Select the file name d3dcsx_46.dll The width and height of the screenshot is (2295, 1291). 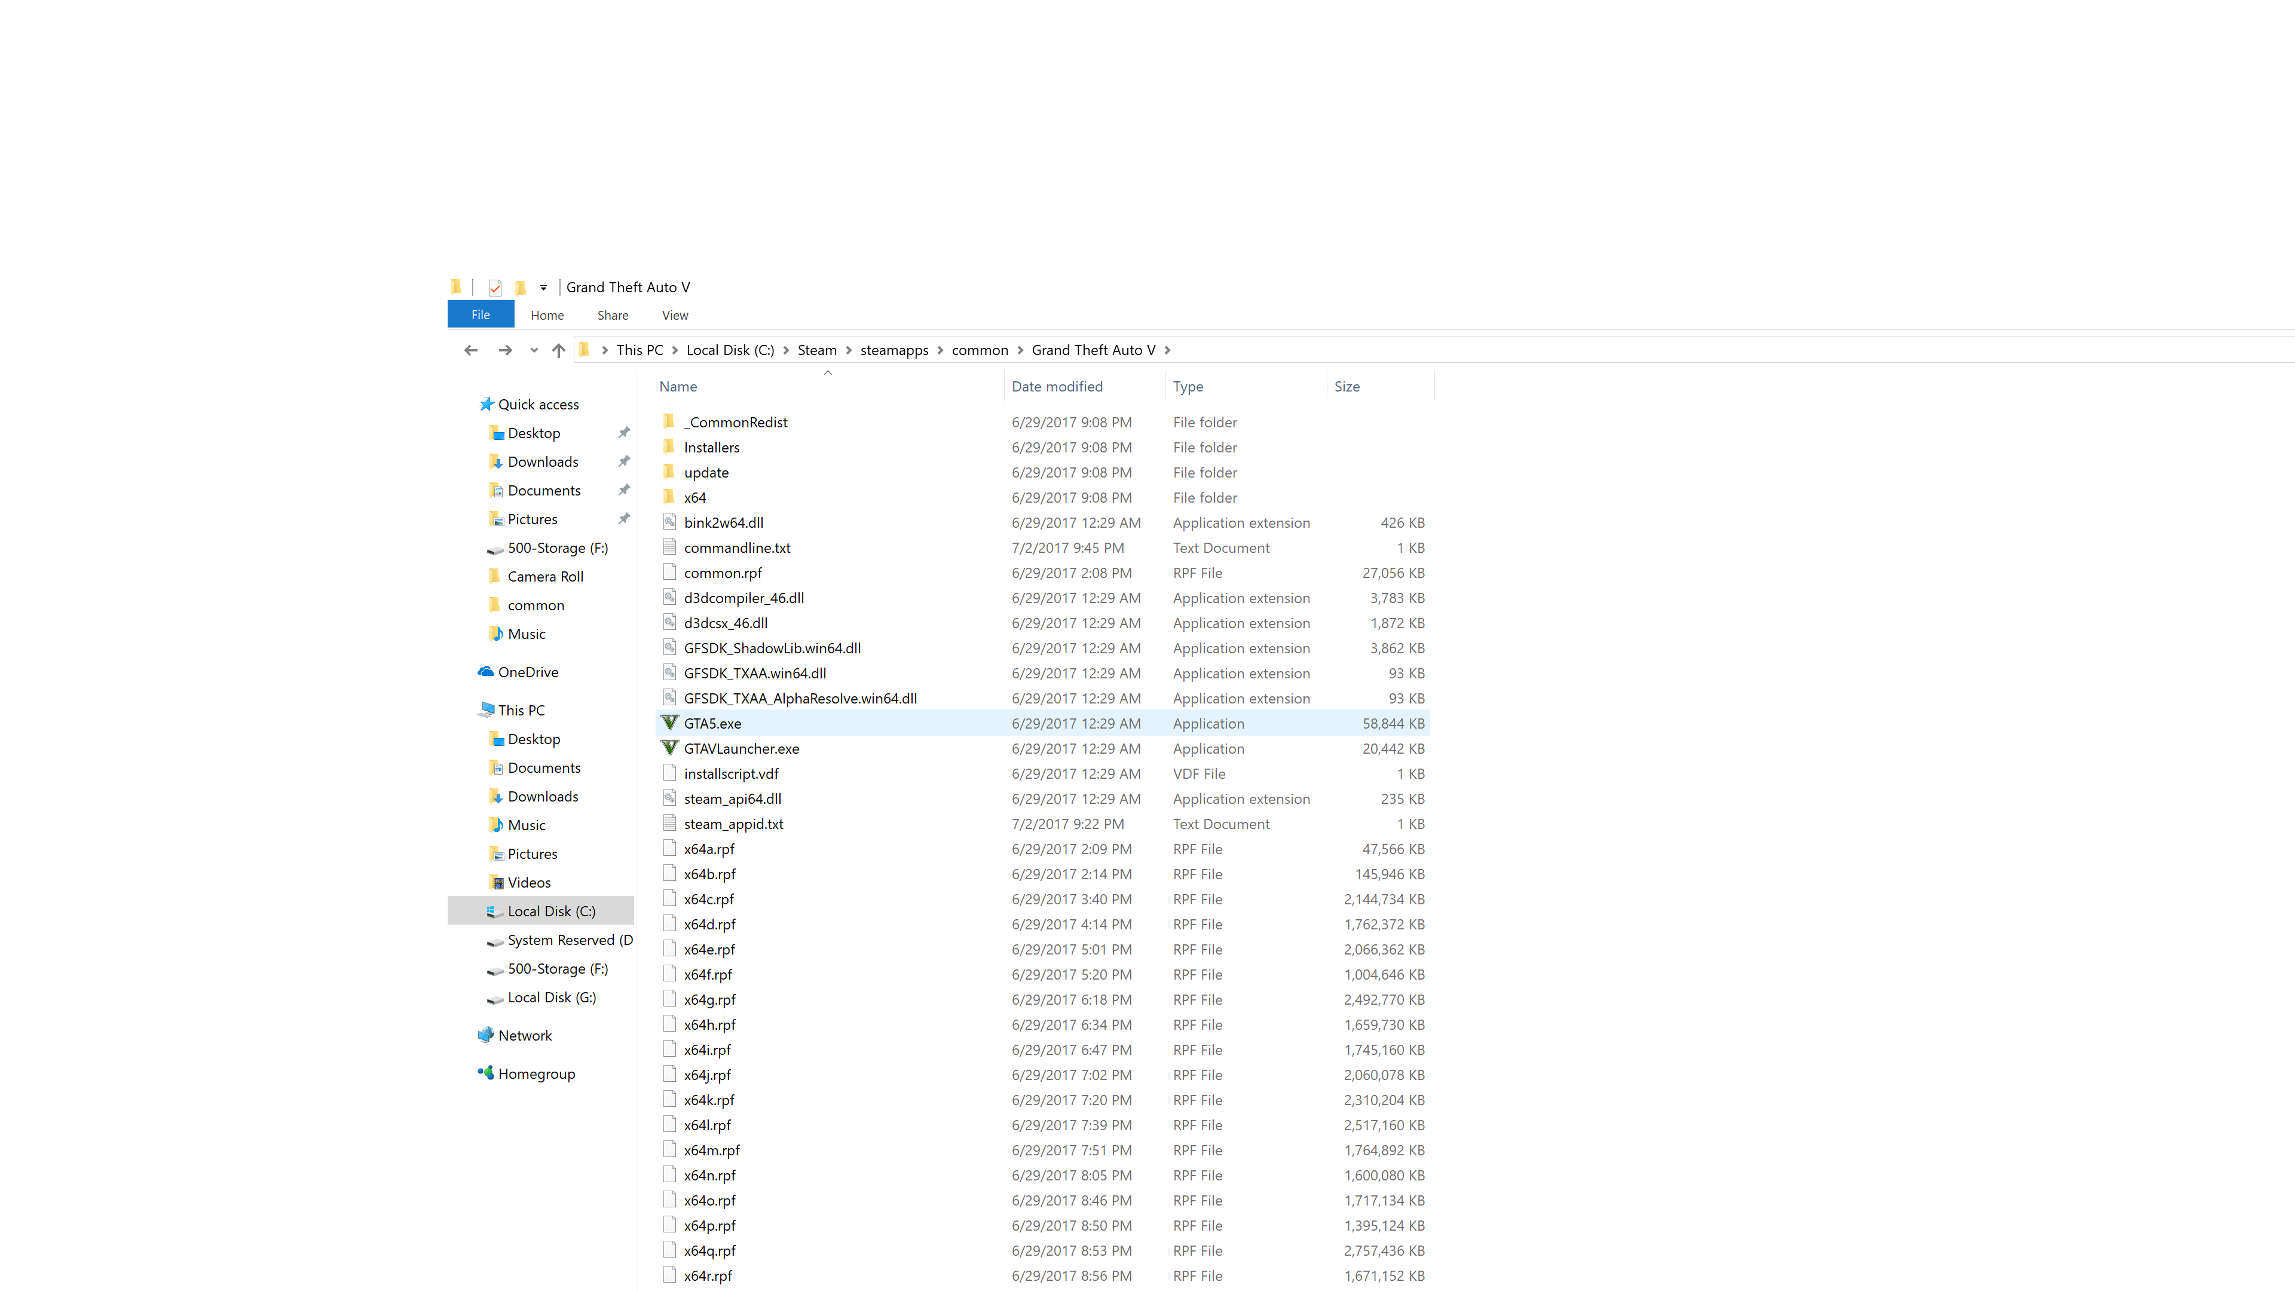725,623
